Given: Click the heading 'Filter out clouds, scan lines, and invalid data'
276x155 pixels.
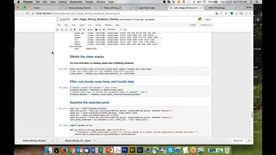Looking at the screenshot, I should [102, 81].
